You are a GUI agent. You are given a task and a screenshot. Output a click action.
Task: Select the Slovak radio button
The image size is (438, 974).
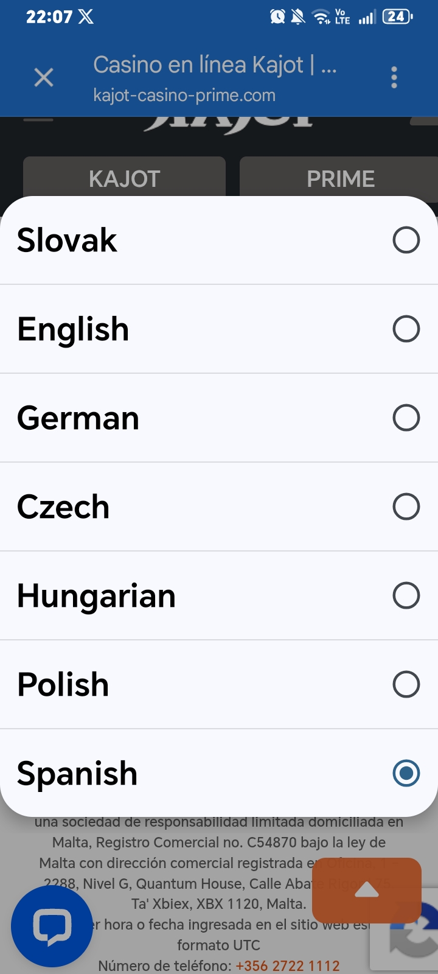[x=406, y=240]
